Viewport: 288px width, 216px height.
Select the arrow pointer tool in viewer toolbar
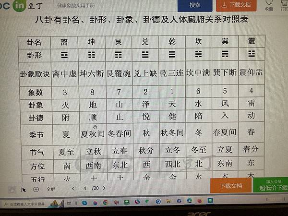click(x=24, y=190)
